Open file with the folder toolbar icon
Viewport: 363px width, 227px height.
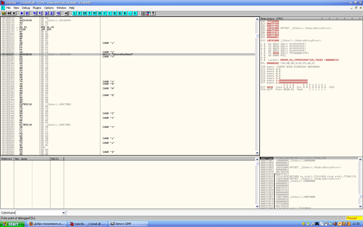click(4, 13)
